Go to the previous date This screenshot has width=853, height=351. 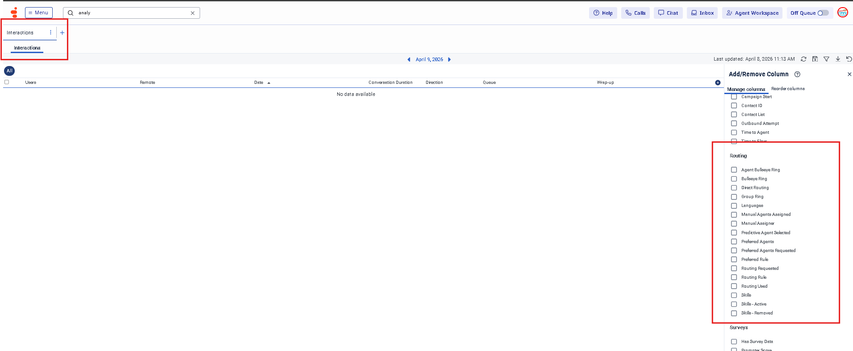coord(409,59)
